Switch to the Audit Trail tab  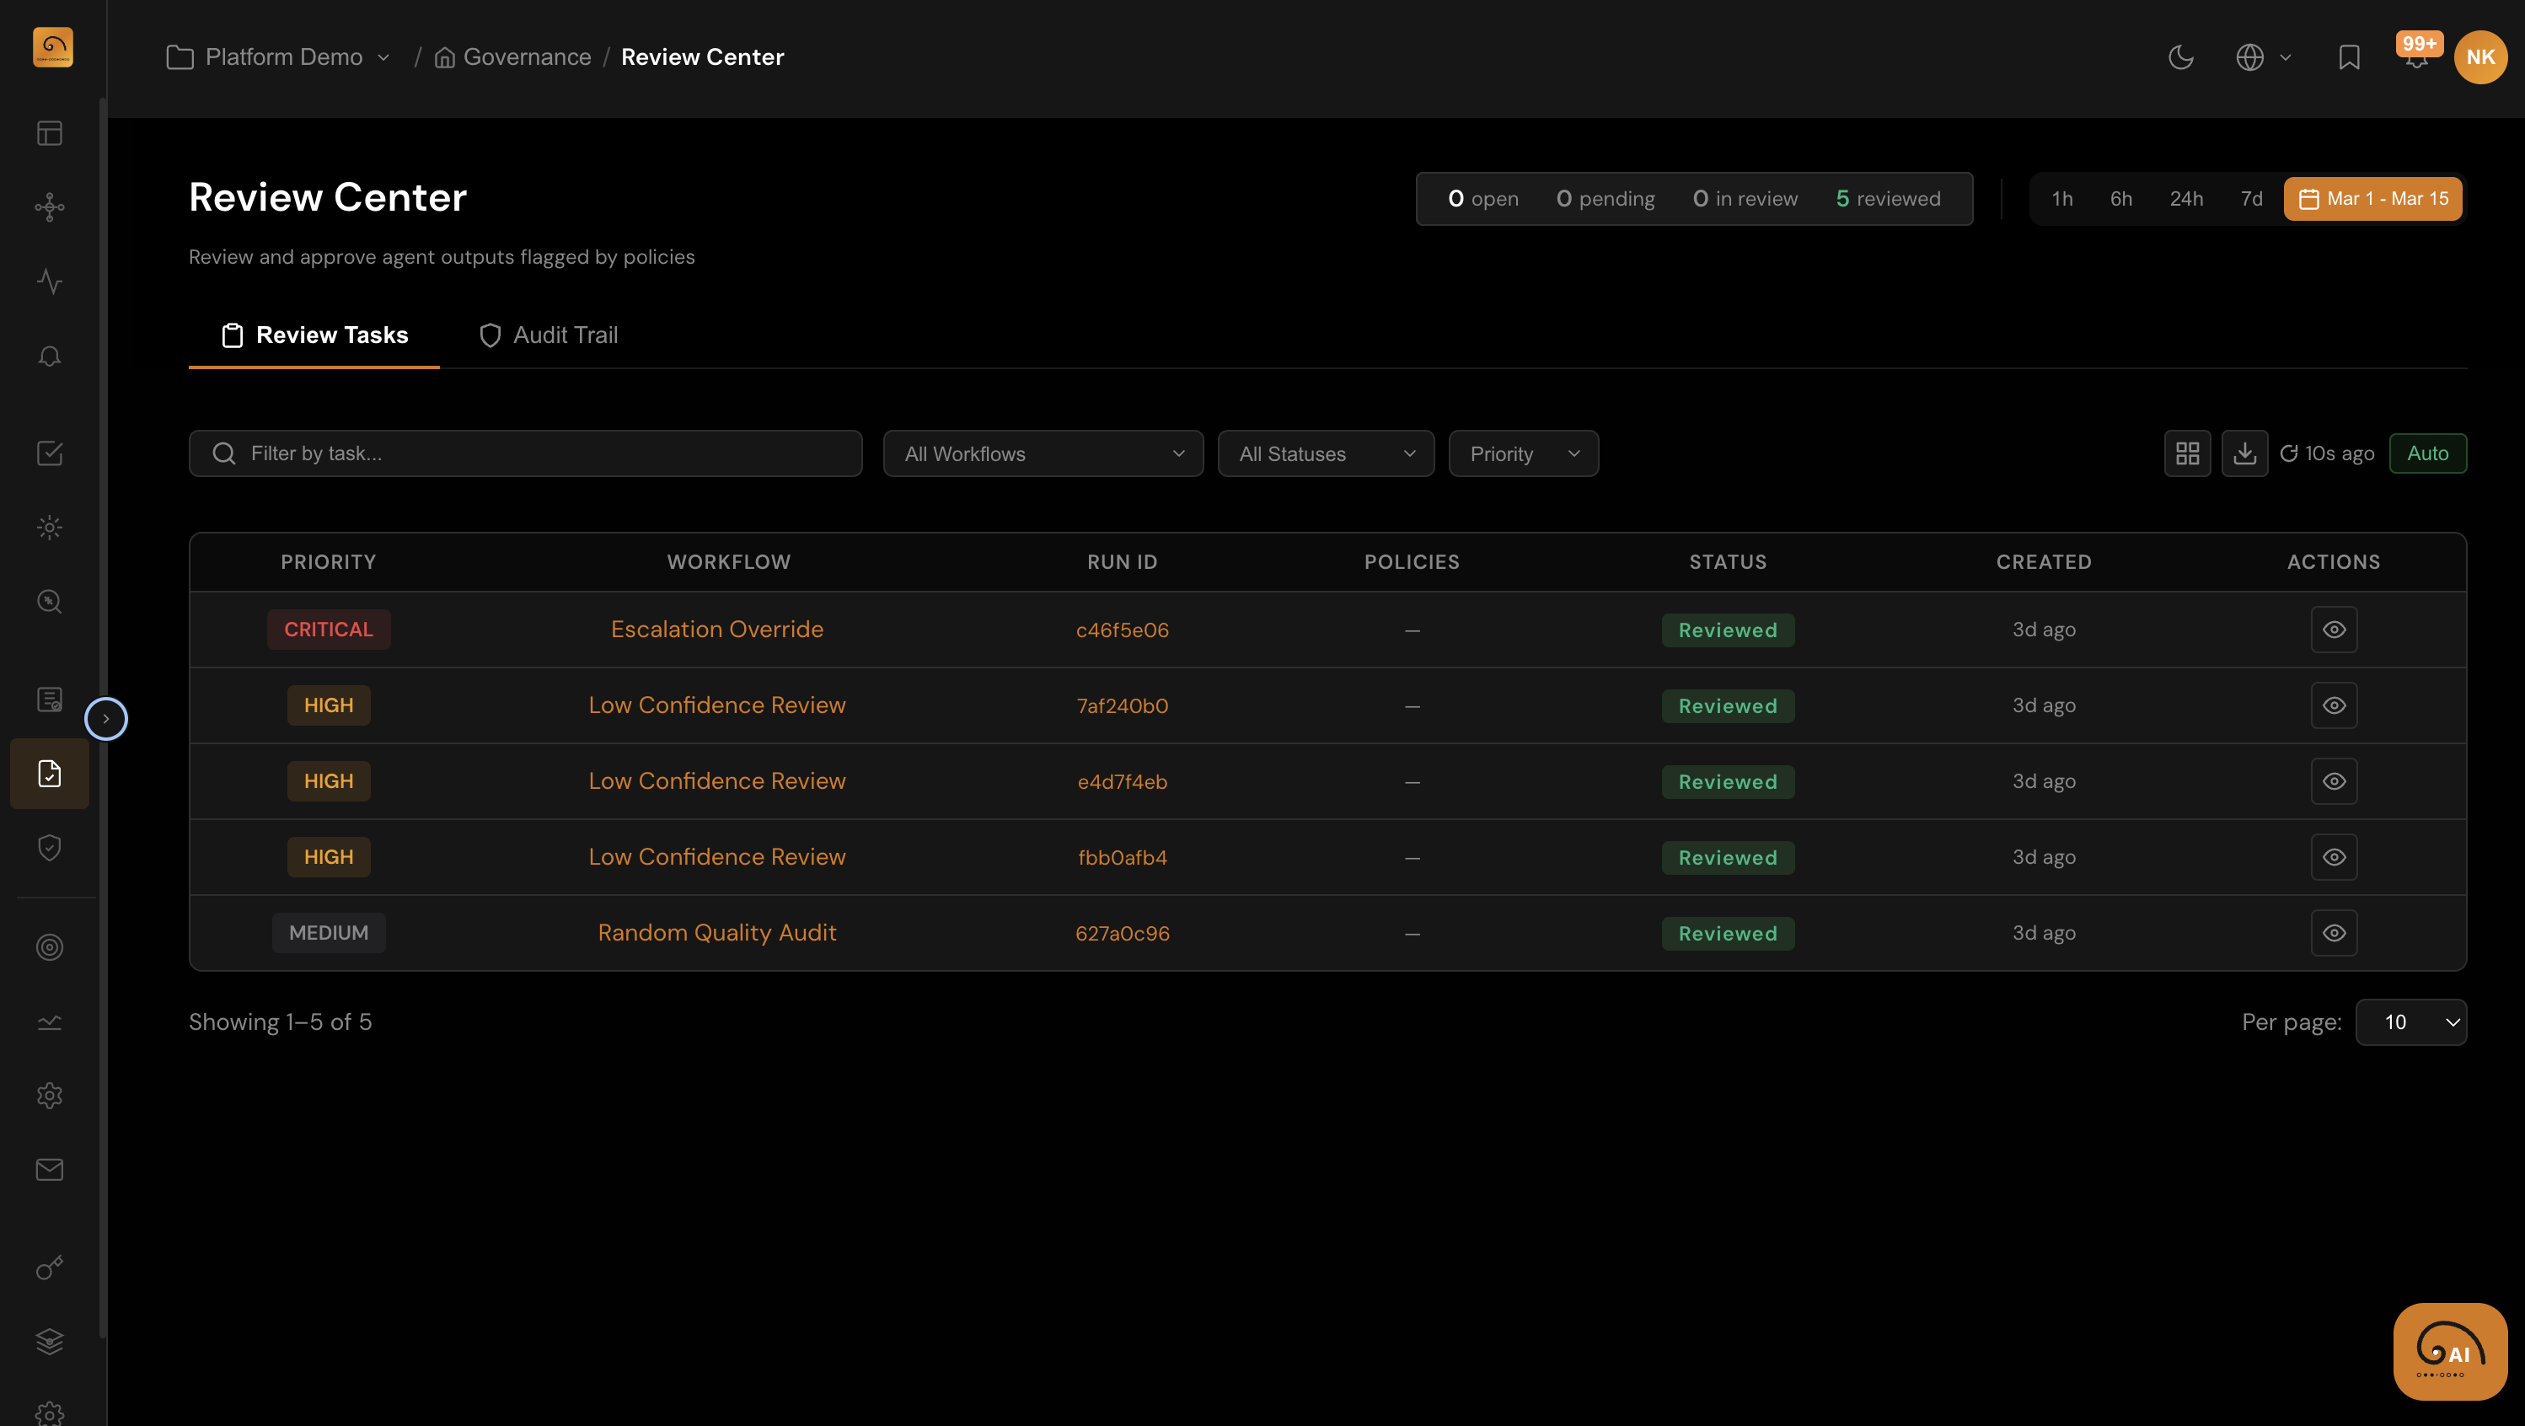tap(548, 335)
